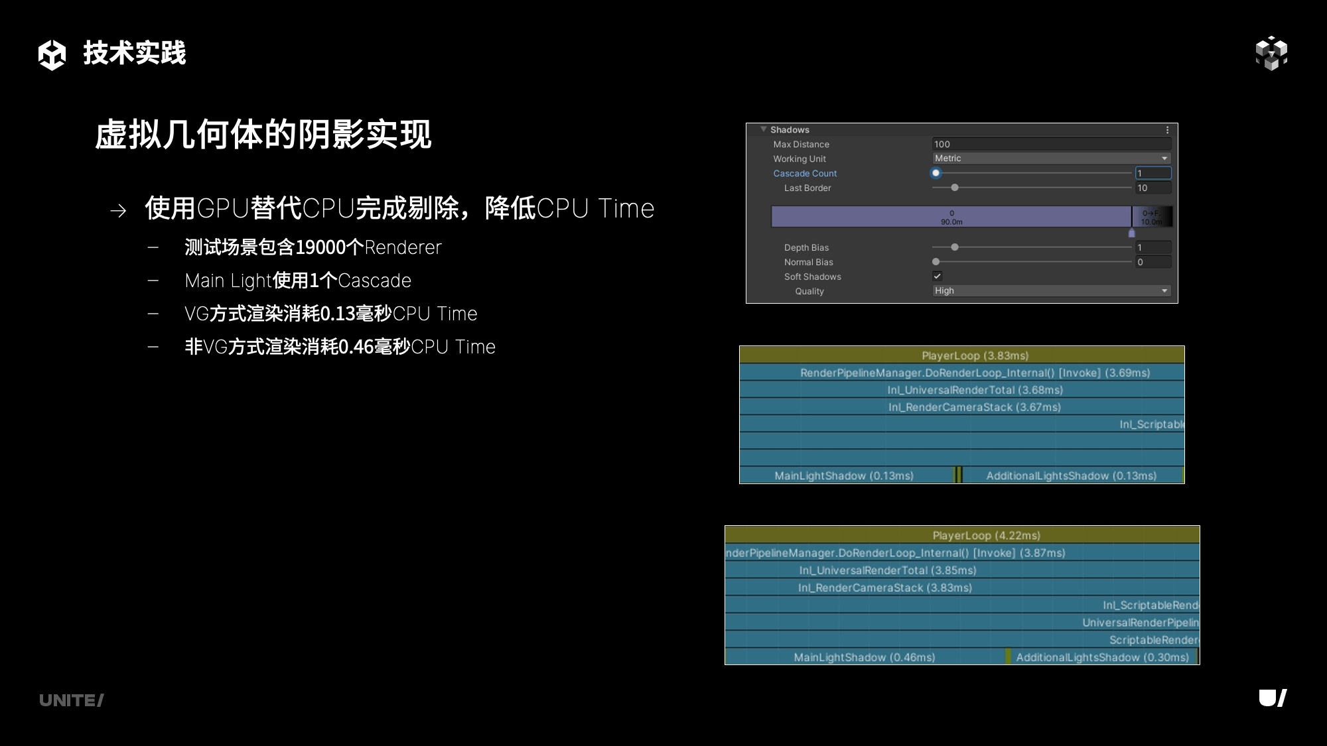
Task: Click the cascade split handle marker
Action: coord(1131,233)
